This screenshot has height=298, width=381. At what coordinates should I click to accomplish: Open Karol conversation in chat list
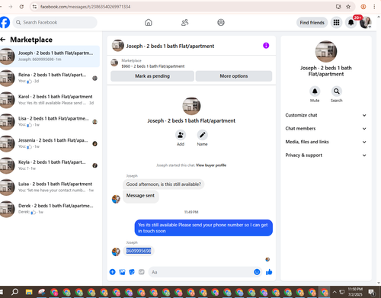50,100
